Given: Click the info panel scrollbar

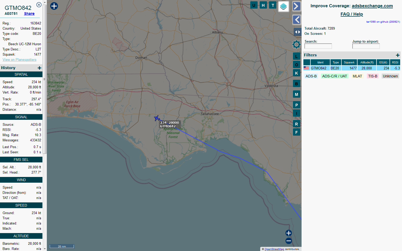Looking at the screenshot, I should click(45, 79).
